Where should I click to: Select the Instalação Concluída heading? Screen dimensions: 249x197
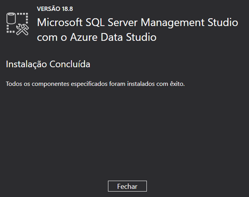tap(48, 64)
